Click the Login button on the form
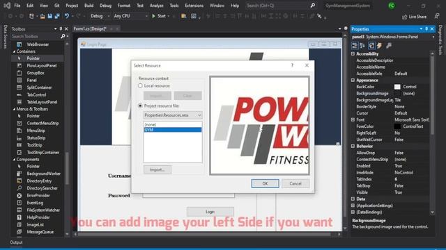Image resolution: width=446 pixels, height=250 pixels. click(x=210, y=211)
